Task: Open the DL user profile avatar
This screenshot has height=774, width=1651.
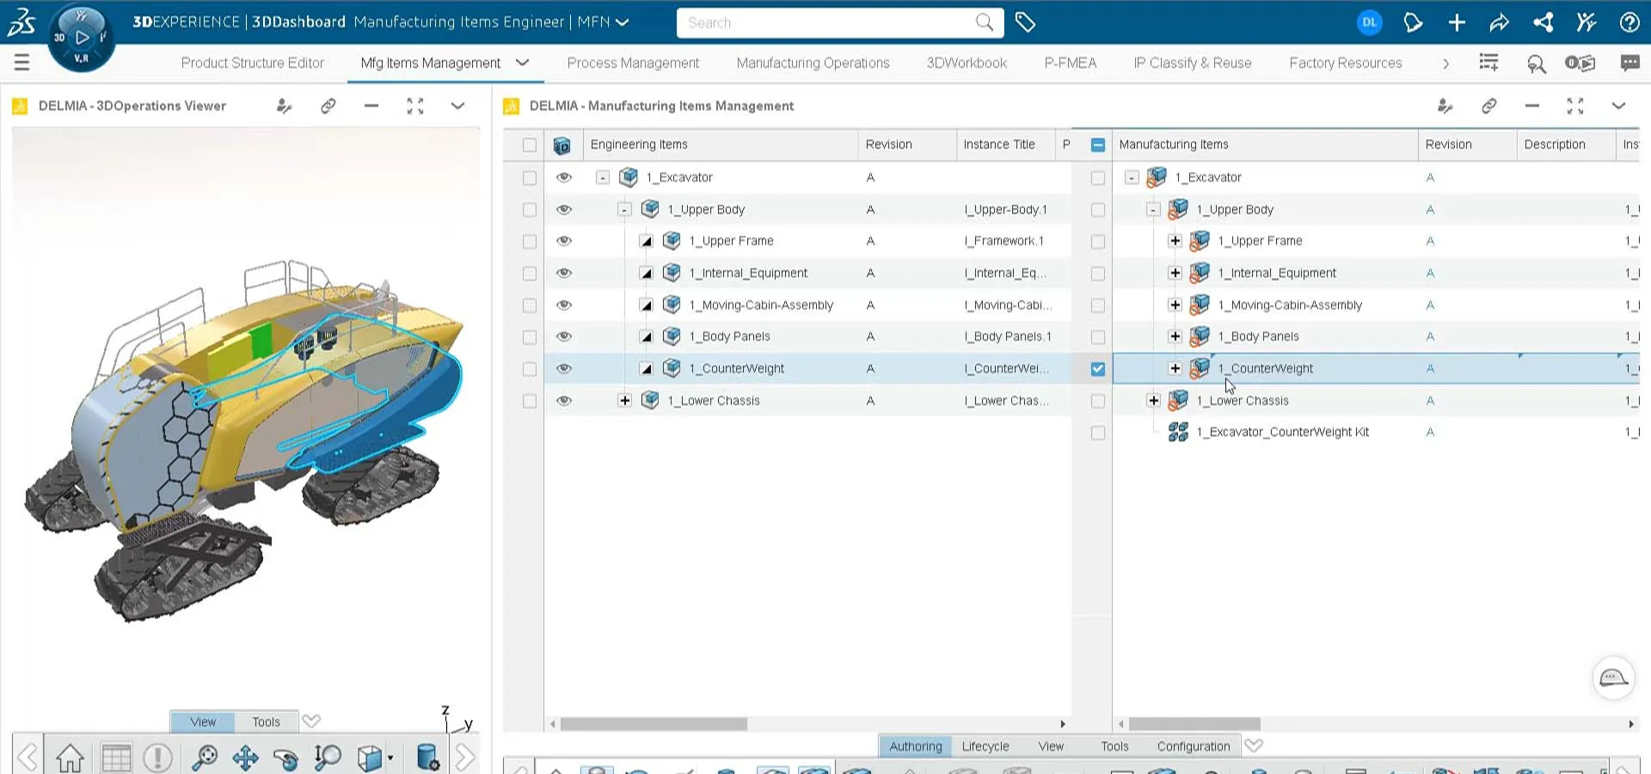Action: [x=1369, y=22]
